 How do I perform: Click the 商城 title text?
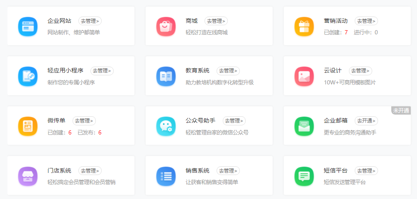point(191,21)
